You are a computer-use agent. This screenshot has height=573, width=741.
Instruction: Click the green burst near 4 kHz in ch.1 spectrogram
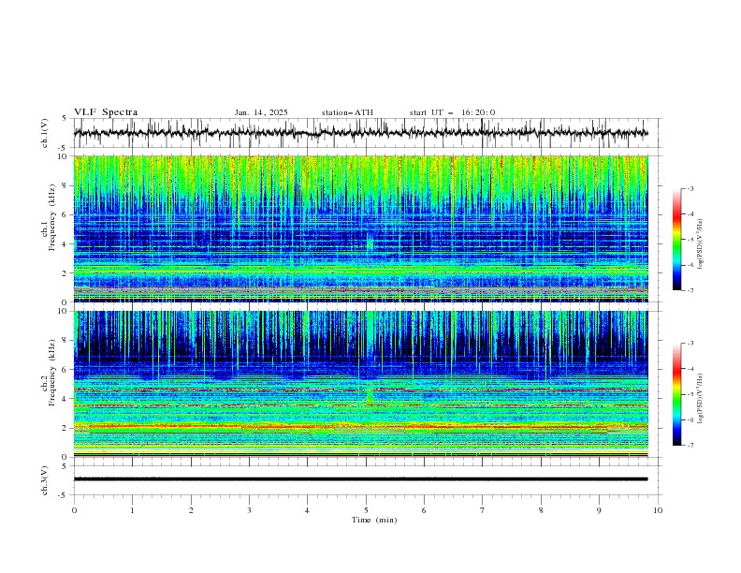click(370, 244)
